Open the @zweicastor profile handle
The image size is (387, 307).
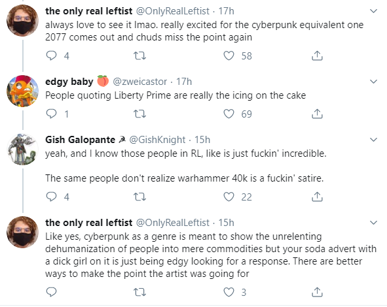[139, 82]
